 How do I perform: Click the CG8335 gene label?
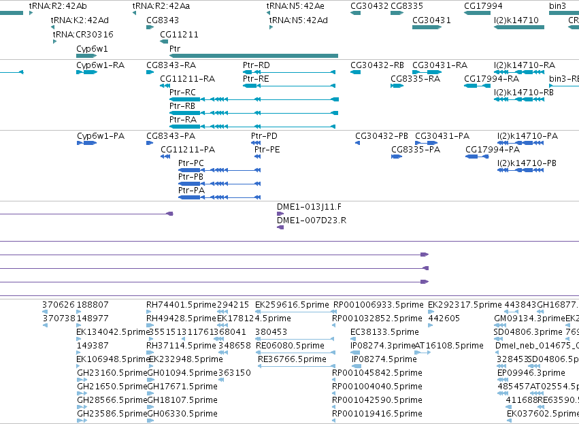tap(407, 6)
